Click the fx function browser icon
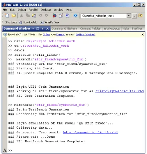The image size is (147, 154). pos(5,150)
